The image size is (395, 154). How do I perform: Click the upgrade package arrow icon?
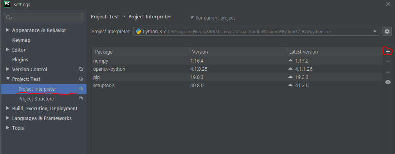pyautogui.click(x=388, y=72)
